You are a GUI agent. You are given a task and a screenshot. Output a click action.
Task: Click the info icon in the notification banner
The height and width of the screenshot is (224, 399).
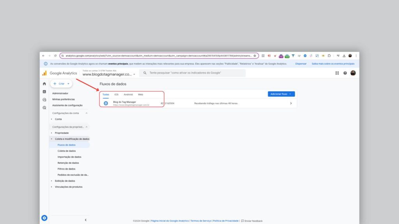point(46,64)
